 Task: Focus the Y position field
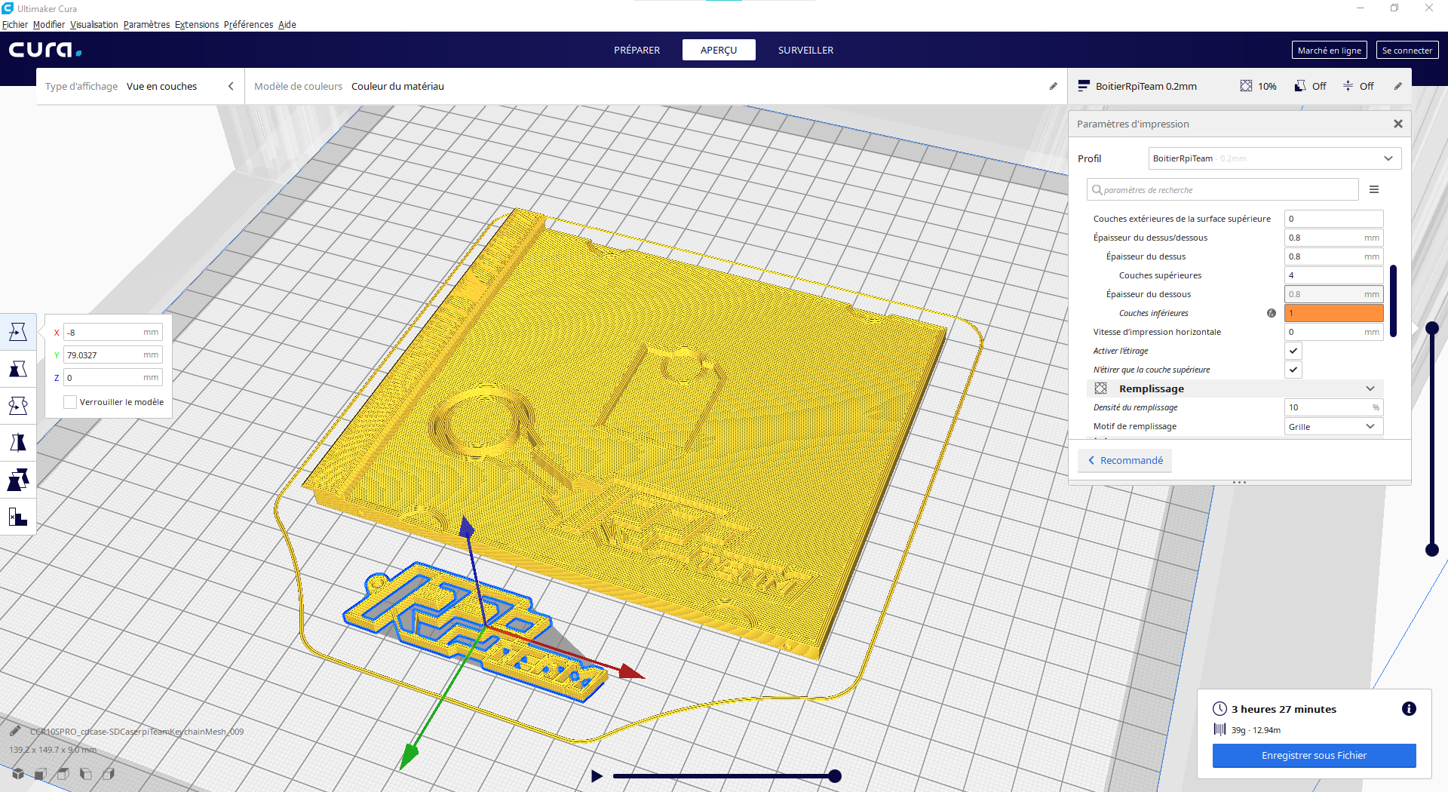coord(113,355)
